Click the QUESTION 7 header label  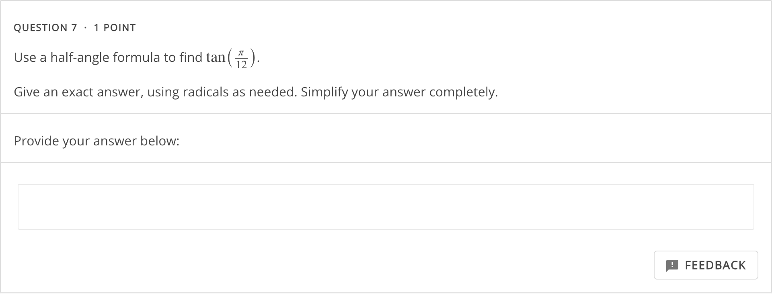click(45, 27)
